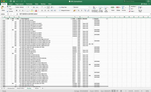Image resolution: width=151 pixels, height=92 pixels.
Task: Open the text orientation options
Action: [x=52, y=7]
